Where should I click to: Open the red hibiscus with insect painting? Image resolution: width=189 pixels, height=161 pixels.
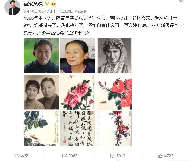[x=114, y=92]
